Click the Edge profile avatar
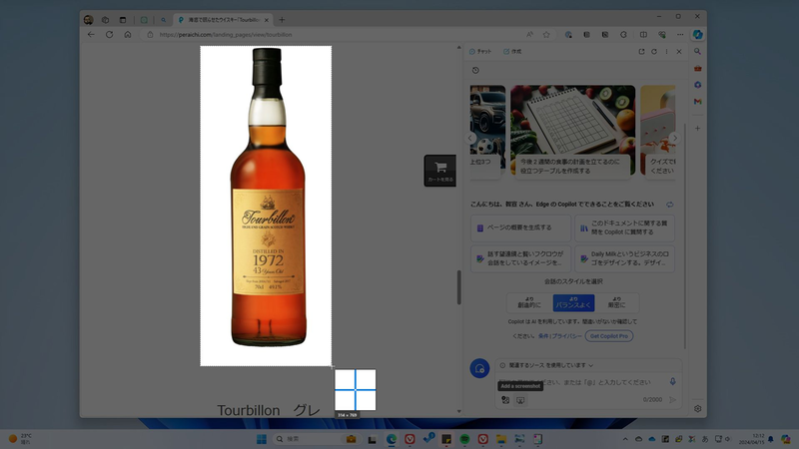 coord(88,20)
